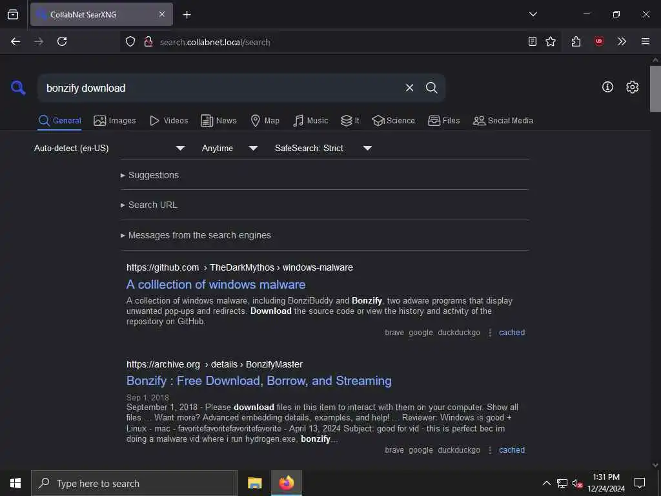Open the SafeSearch: Strict dropdown
The height and width of the screenshot is (496, 661).
tap(323, 148)
